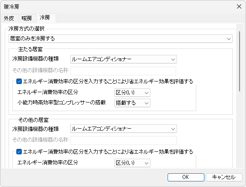This screenshot has height=187, width=246.
Task: Expand エネルギー消費効率の区分 dropdown in 主たる居室
Action: 132,93
